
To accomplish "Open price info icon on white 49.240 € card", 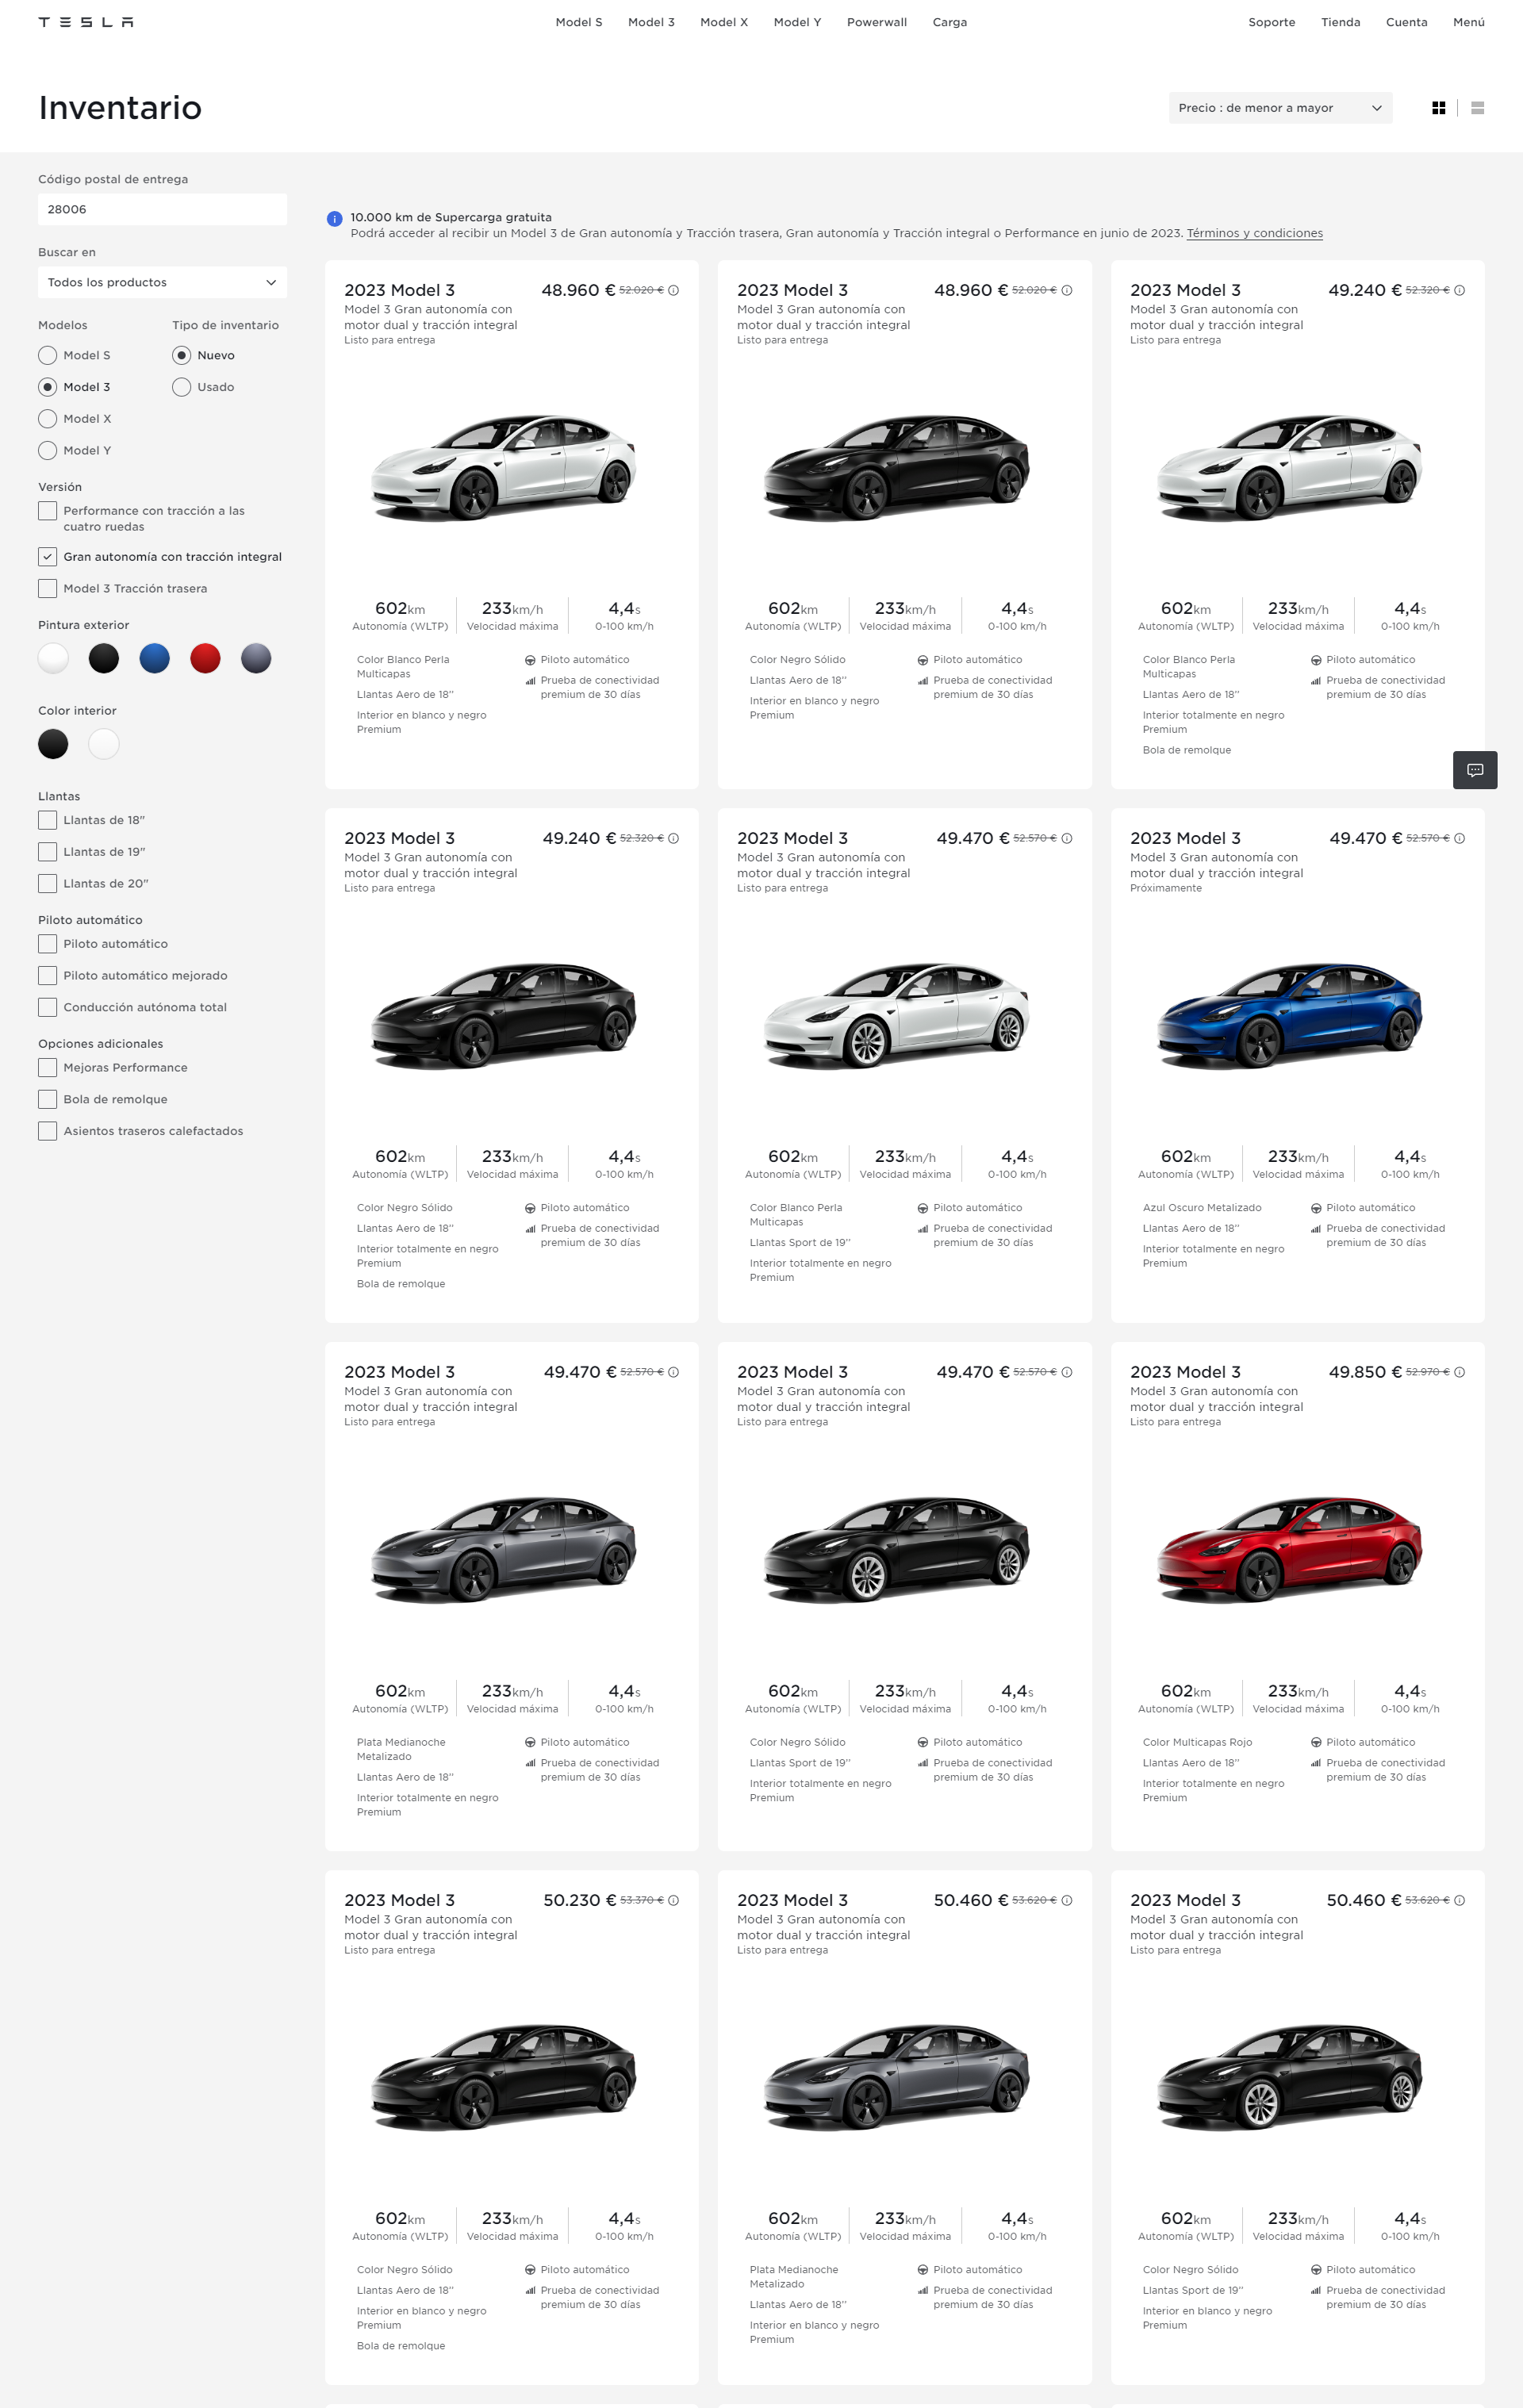I will pyautogui.click(x=1459, y=290).
